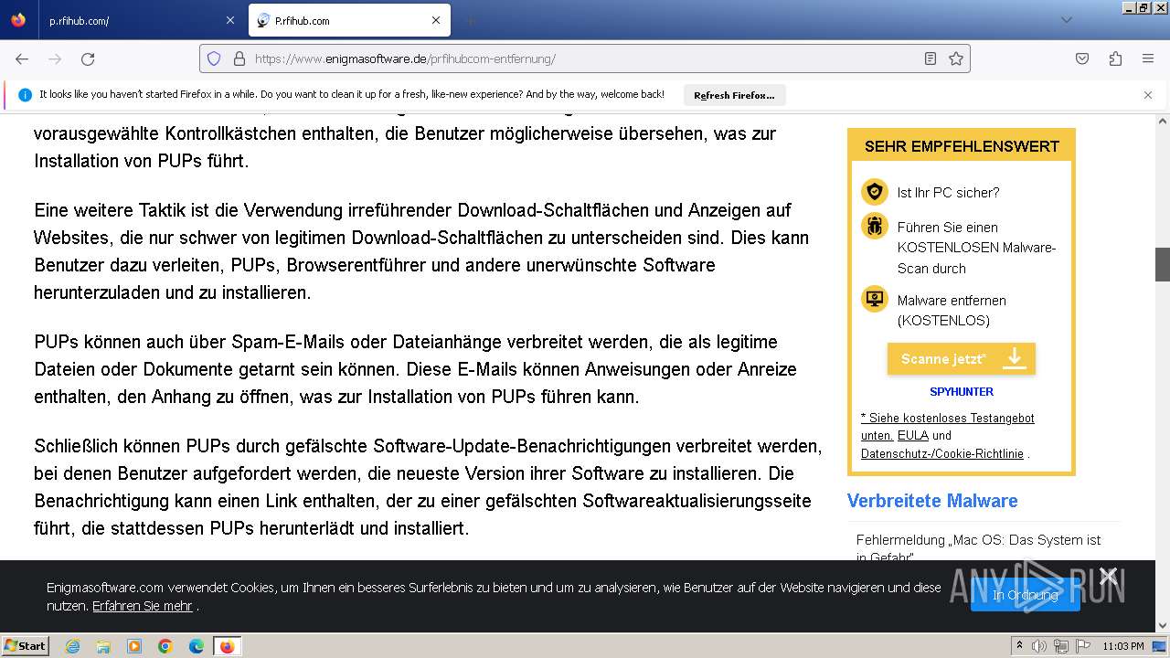Viewport: 1170px width, 658px height.
Task: Open the Extensions puzzle icon
Action: pos(1115,58)
